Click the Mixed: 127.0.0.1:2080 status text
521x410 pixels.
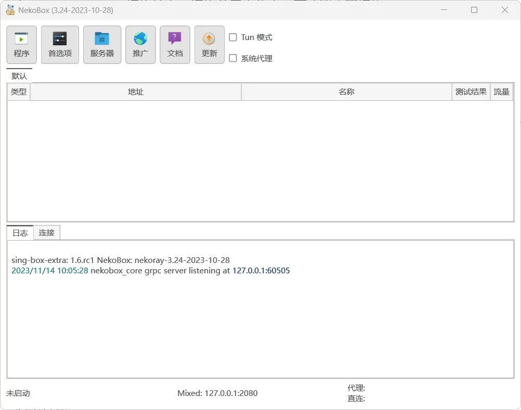(217, 393)
